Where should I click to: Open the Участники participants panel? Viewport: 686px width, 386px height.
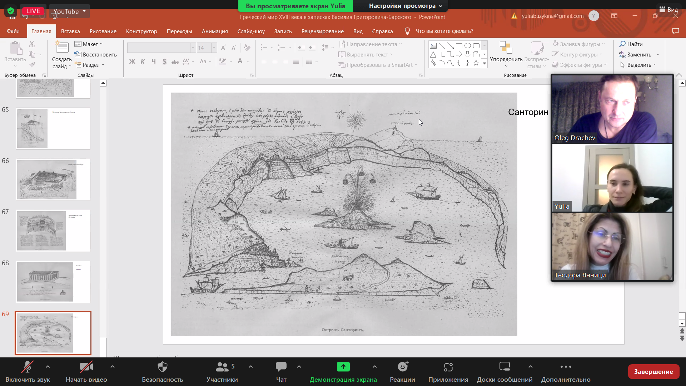222,372
